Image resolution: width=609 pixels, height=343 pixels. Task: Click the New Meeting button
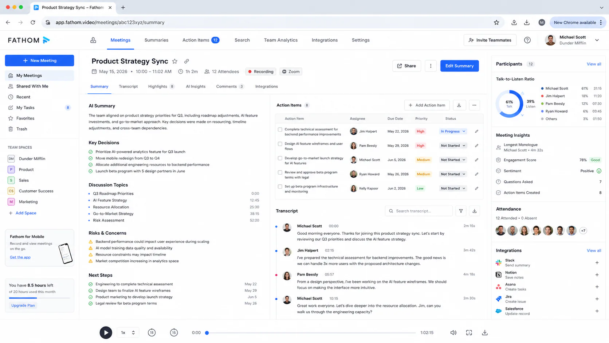[x=39, y=61]
